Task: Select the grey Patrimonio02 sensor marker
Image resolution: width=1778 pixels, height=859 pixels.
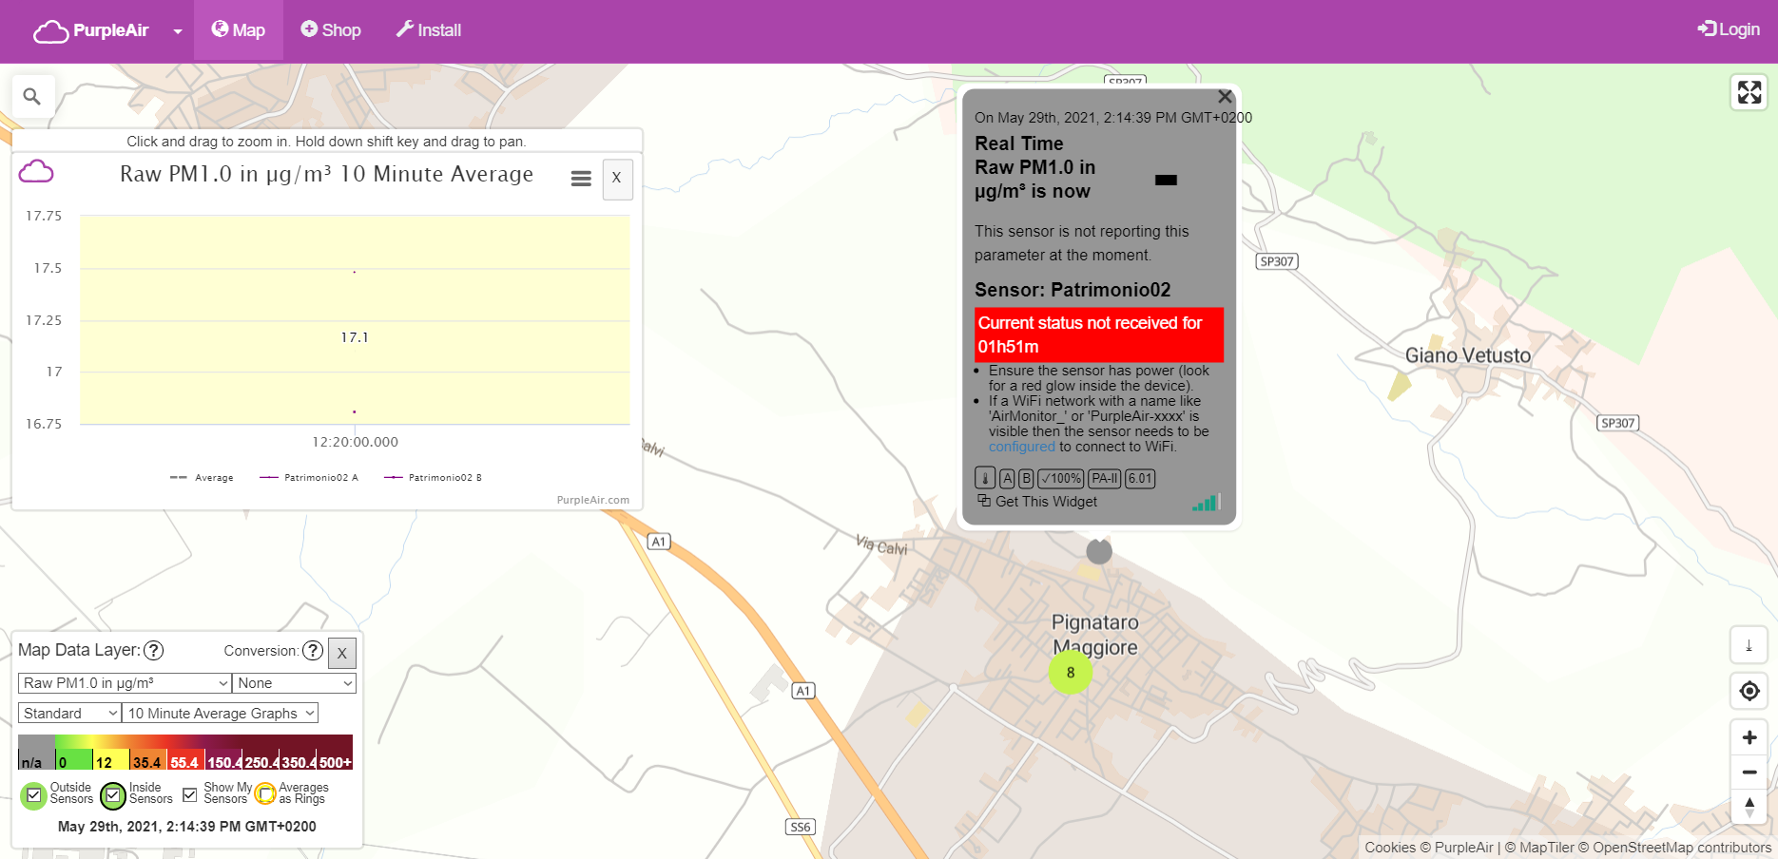Action: [1099, 551]
